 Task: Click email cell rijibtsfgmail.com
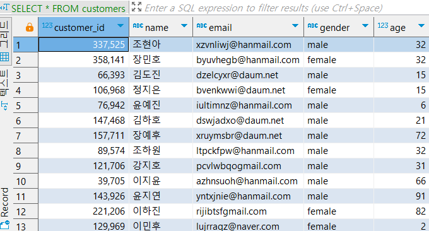pos(248,211)
